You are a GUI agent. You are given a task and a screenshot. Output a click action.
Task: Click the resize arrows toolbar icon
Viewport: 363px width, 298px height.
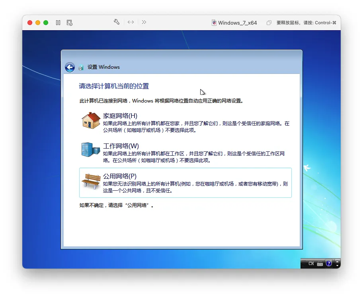(131, 22)
